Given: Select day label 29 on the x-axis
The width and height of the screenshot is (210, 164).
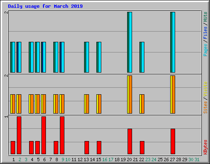Looking at the screenshot, I should tap(185, 159).
